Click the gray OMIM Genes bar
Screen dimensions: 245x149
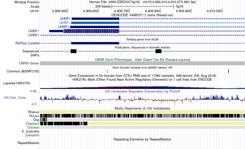coord(142,63)
